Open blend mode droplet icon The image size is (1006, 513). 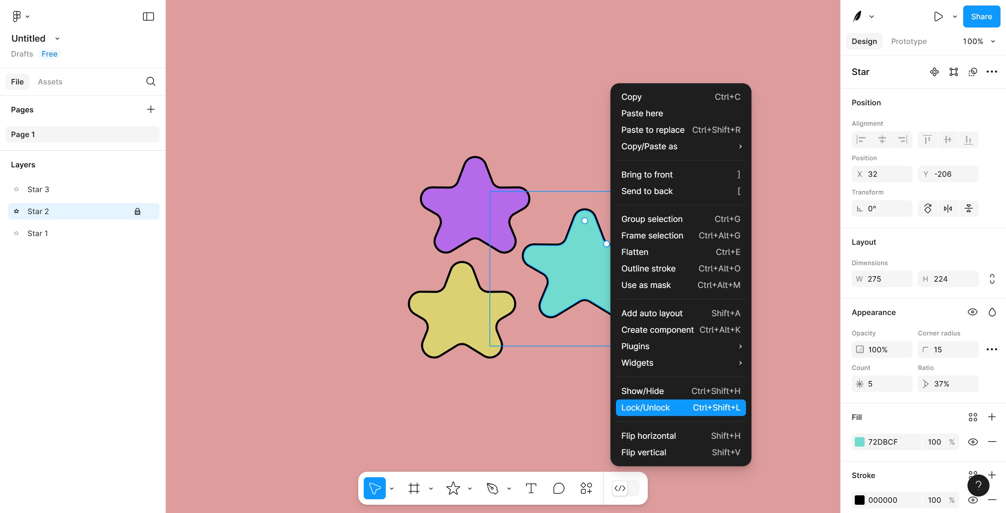tap(992, 312)
